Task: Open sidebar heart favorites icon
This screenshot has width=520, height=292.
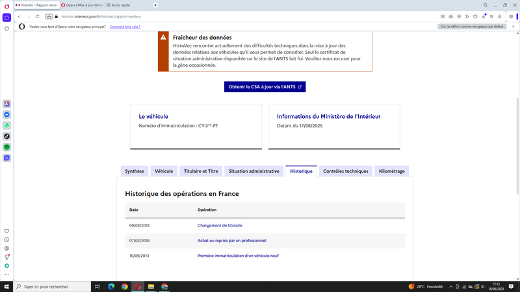Action: point(6,231)
